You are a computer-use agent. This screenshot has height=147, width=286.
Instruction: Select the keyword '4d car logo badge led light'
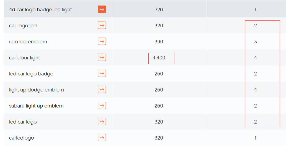pyautogui.click(x=40, y=10)
